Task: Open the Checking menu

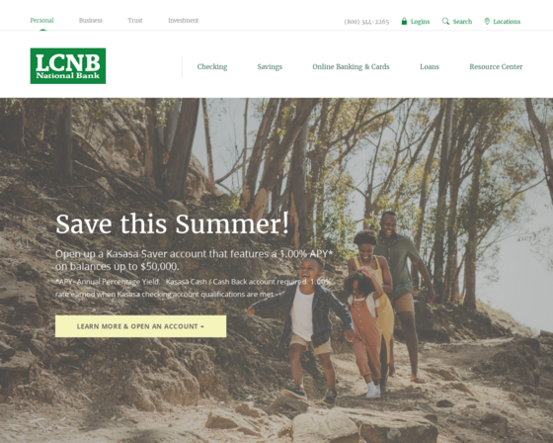Action: (212, 67)
